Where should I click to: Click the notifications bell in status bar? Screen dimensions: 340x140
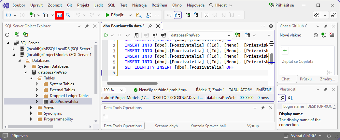click(329, 136)
